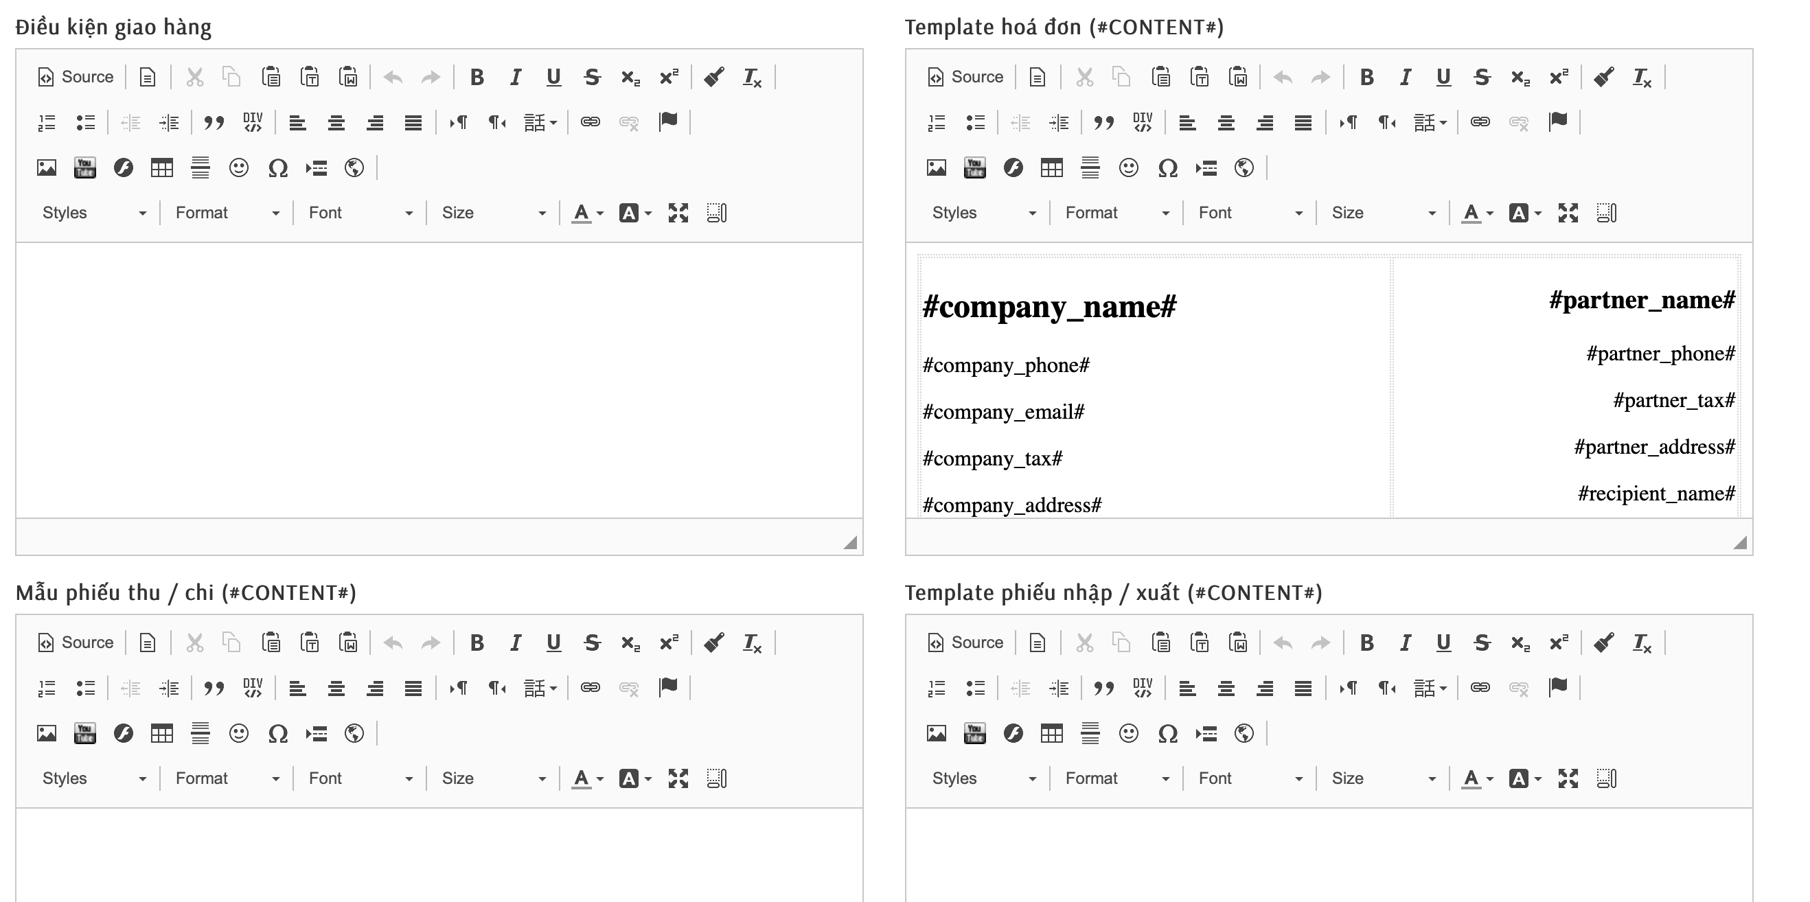
Task: Click the #partner_address# placeholder text
Action: (1655, 447)
